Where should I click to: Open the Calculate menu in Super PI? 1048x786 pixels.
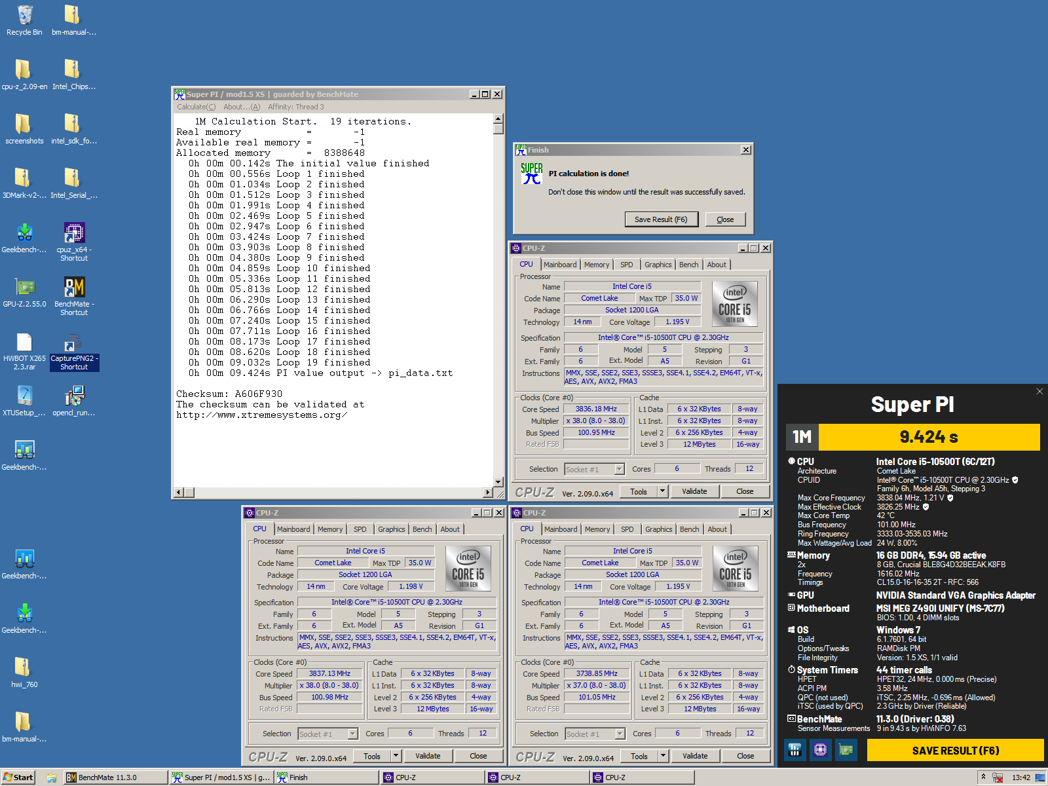point(196,107)
